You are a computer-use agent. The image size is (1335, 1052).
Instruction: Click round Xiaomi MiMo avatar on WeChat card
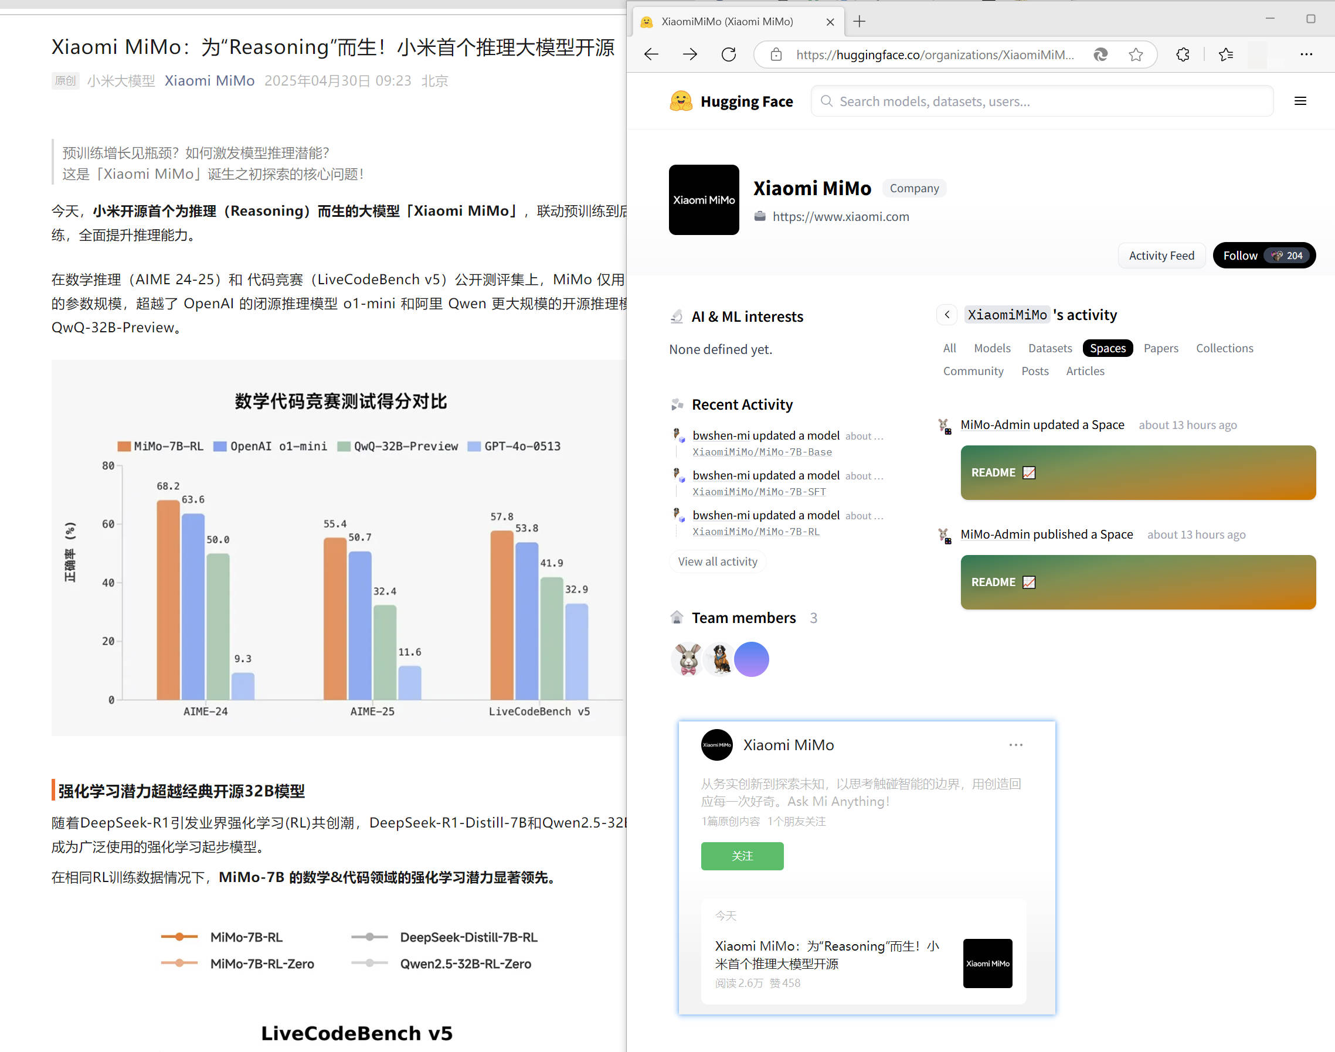716,745
